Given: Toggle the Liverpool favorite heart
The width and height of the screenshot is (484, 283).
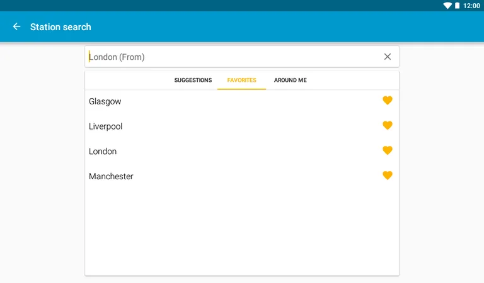Looking at the screenshot, I should pos(388,126).
